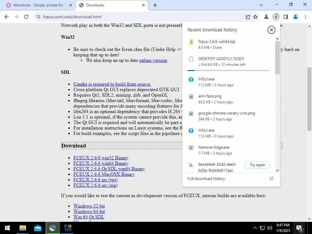Viewport: 312px width, 234px height.
Task: Switch to the Wormhole tab
Action: (38, 5)
